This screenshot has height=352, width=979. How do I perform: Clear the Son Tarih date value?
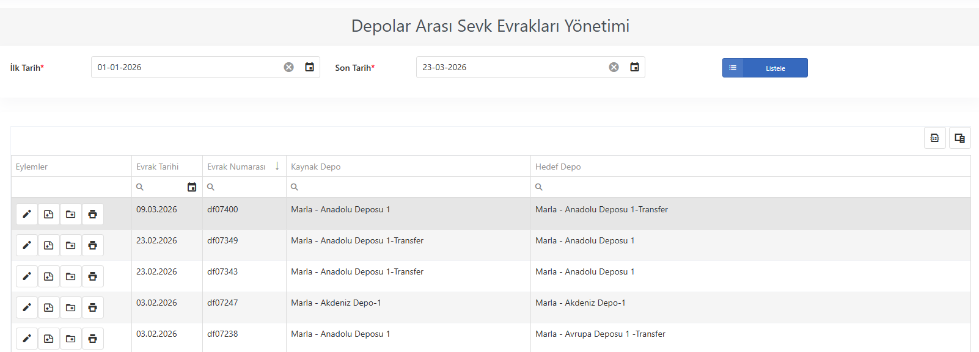614,67
